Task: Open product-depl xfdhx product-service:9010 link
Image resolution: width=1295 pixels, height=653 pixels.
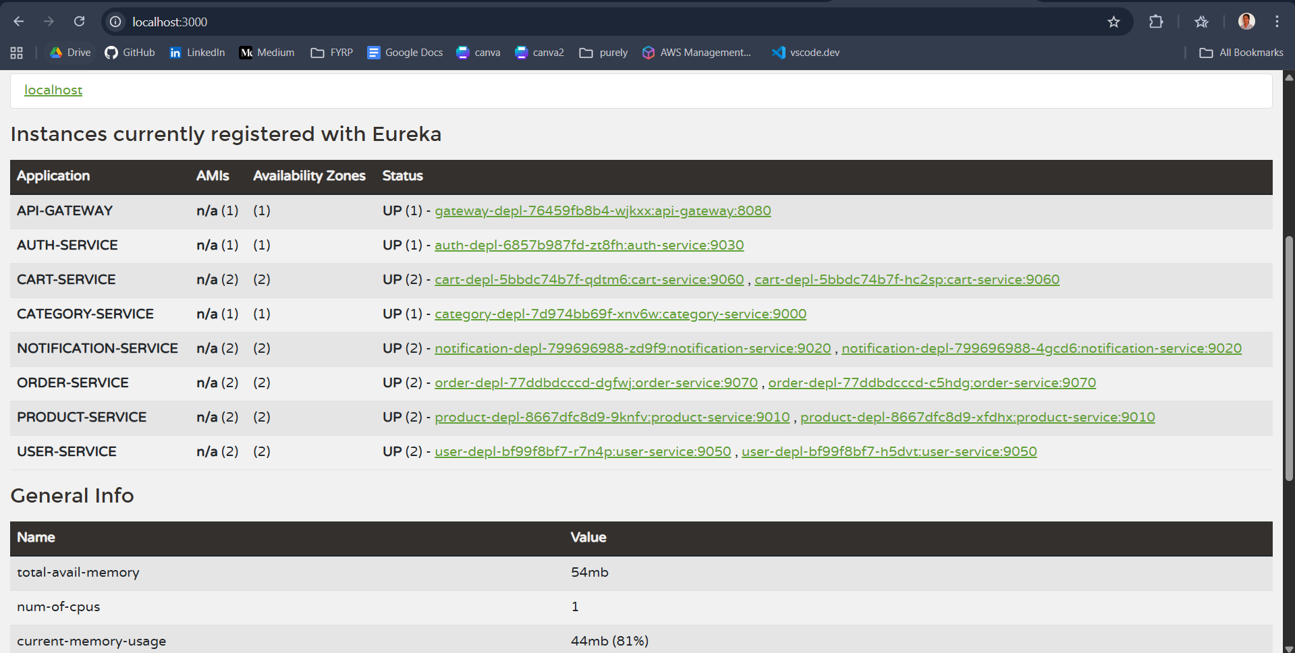Action: [x=978, y=418]
